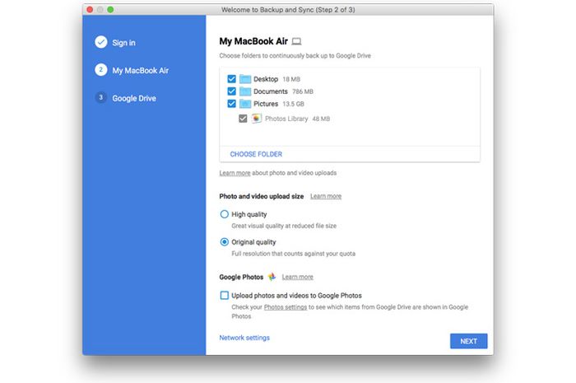Image resolution: width=576 pixels, height=383 pixels.
Task: Click the step 3 circle icon
Action: point(100,98)
